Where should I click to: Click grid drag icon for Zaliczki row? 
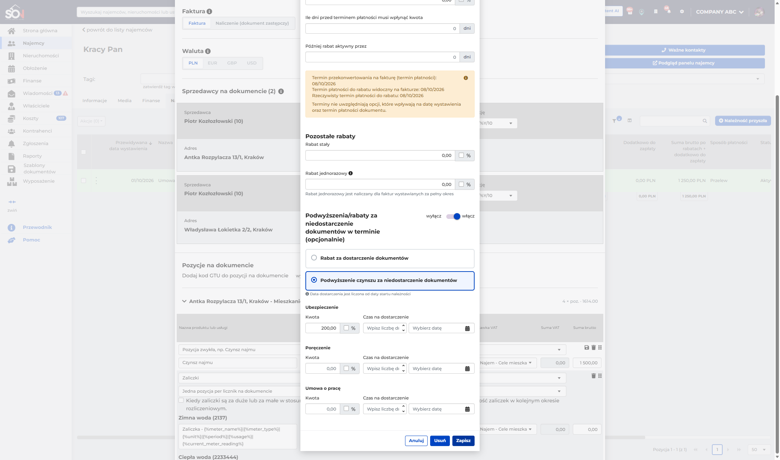600,376
